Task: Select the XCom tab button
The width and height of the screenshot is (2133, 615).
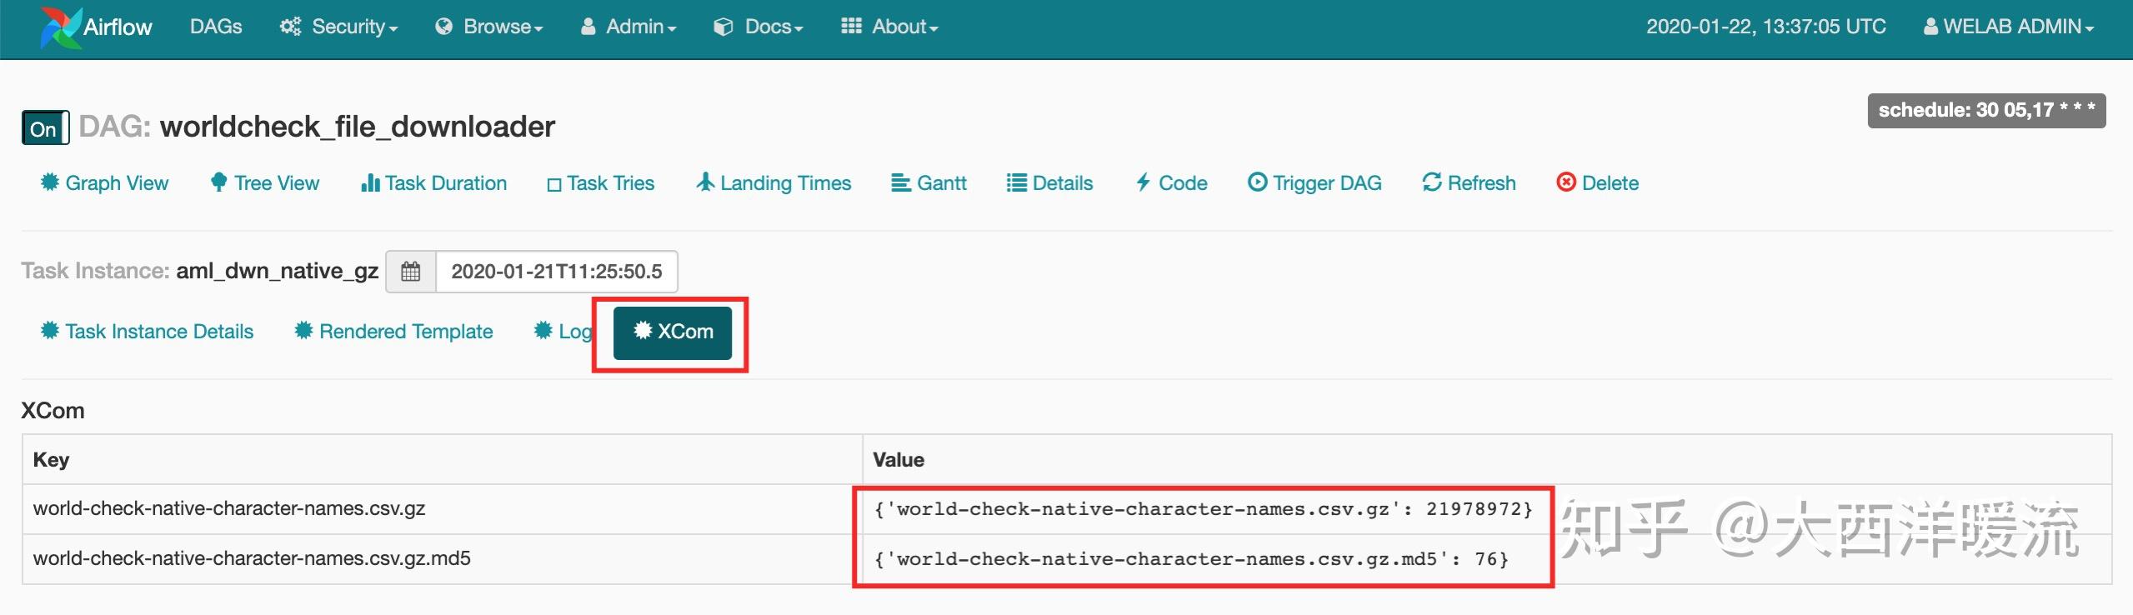Action: click(673, 332)
